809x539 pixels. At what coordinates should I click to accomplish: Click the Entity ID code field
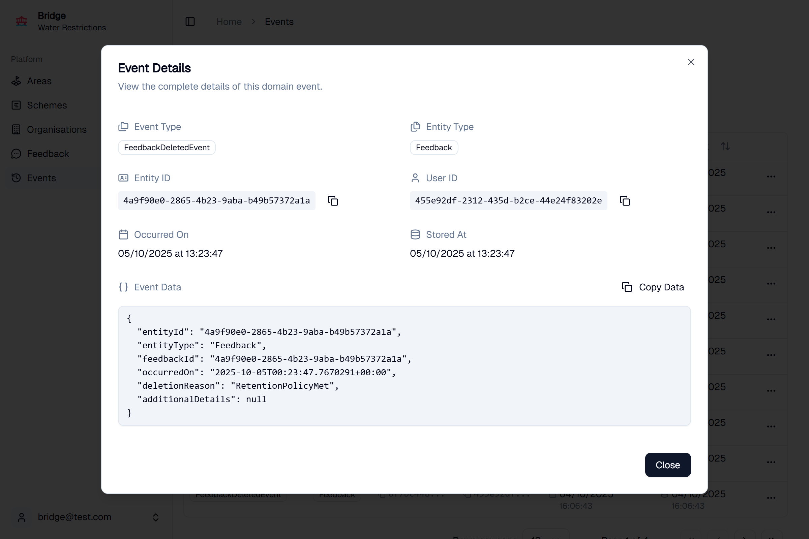[x=216, y=201]
